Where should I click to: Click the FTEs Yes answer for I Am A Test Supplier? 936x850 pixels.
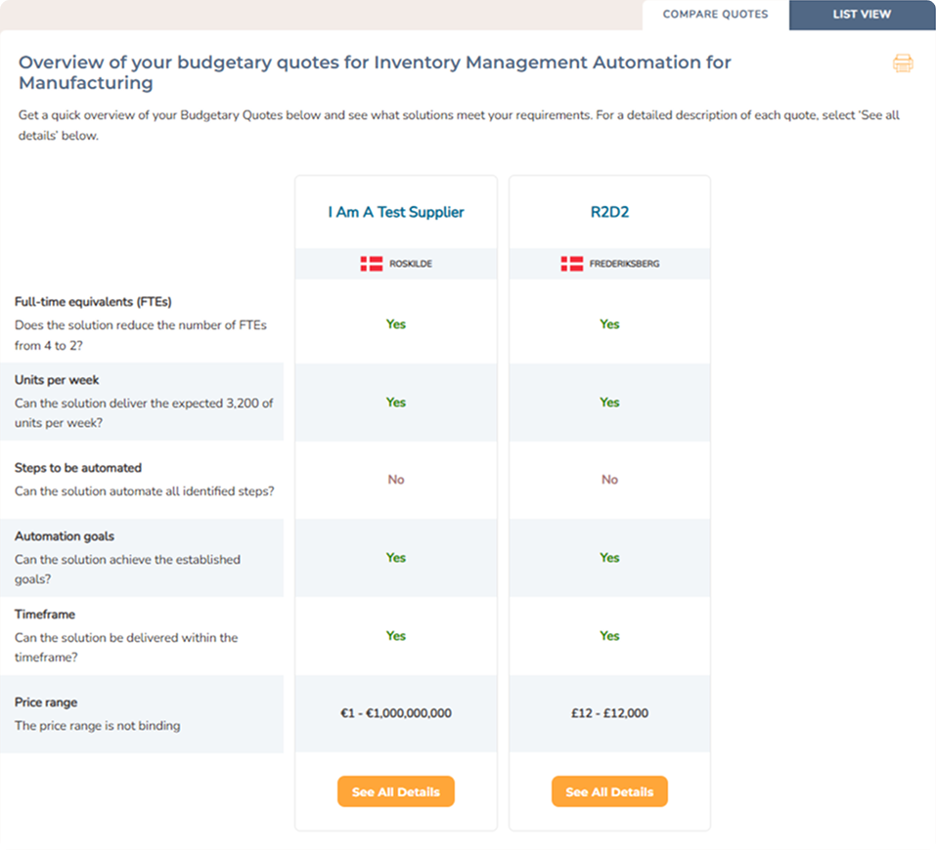(x=395, y=324)
